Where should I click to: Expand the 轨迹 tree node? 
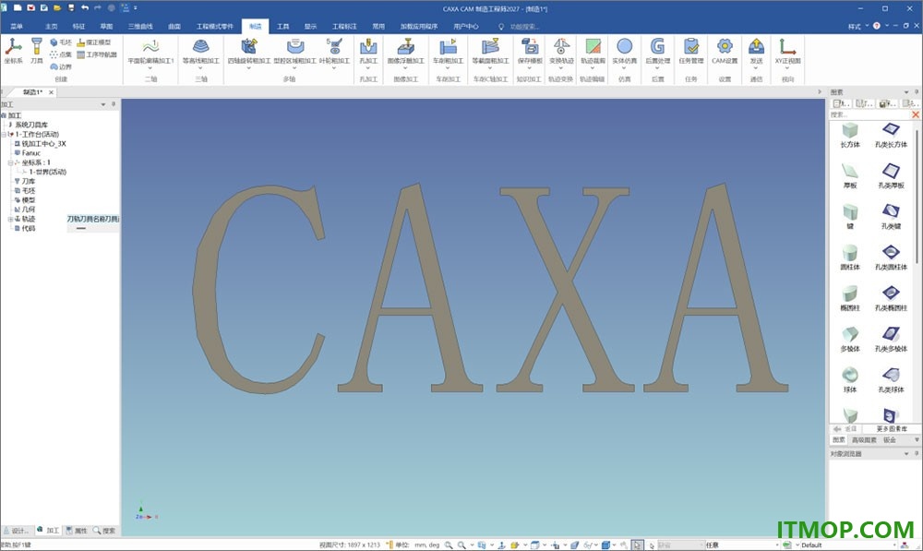[x=10, y=219]
